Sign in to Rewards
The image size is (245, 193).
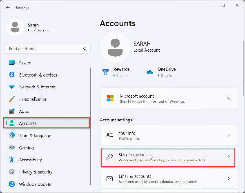(x=122, y=75)
